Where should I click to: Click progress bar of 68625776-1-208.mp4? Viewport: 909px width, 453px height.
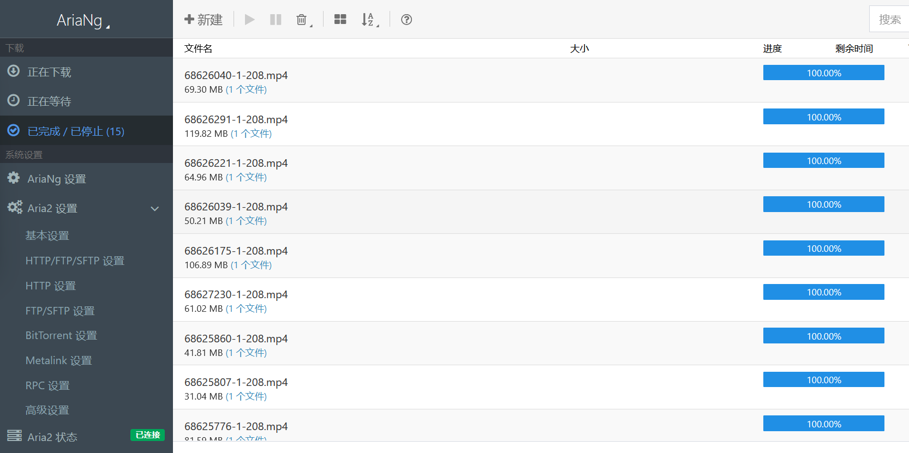pos(824,424)
